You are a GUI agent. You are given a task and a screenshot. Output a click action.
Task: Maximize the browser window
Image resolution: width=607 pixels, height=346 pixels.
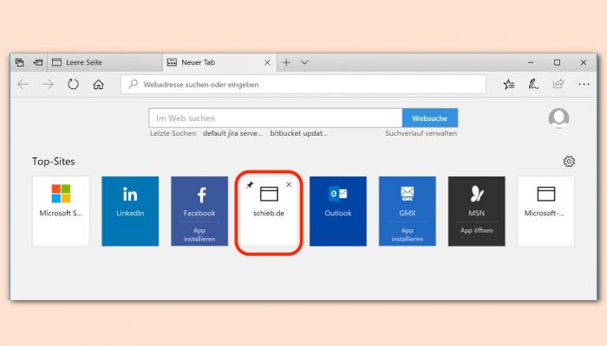click(557, 62)
